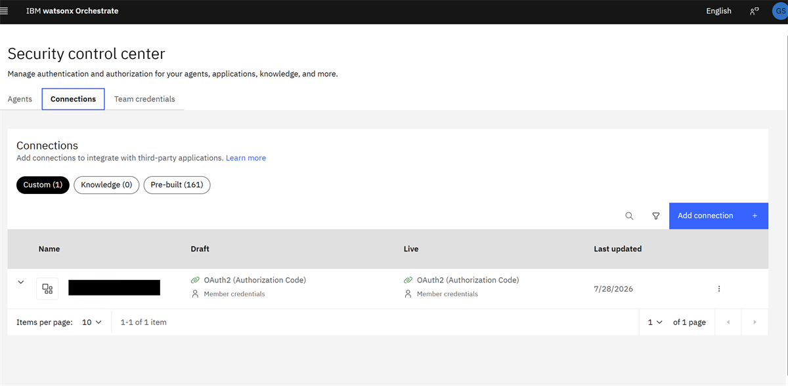This screenshot has height=386, width=788.
Task: Click the Name column header
Action: (49, 249)
